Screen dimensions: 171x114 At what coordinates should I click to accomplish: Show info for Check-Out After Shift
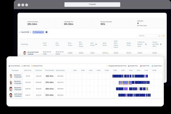click(x=161, y=44)
